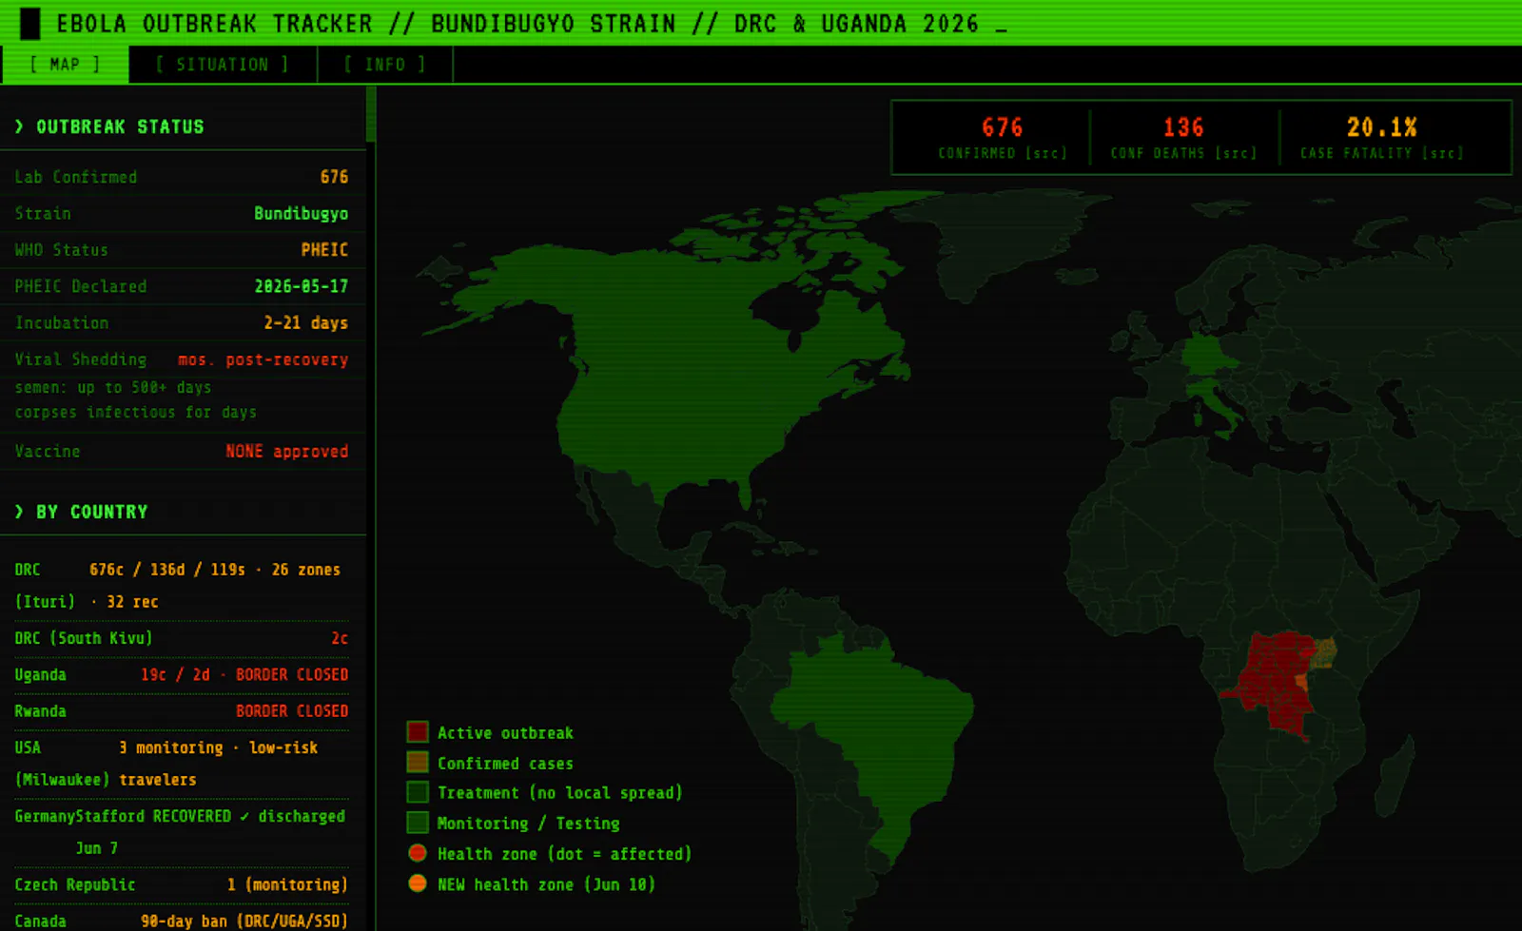Select Italy highlighted on the map

coord(1216,401)
